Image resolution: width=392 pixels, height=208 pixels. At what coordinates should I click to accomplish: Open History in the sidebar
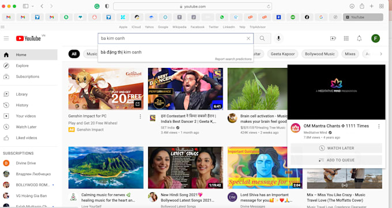(29, 105)
